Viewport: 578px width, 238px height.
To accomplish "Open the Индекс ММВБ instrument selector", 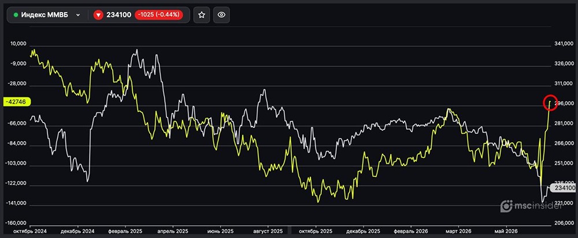I will pyautogui.click(x=47, y=15).
